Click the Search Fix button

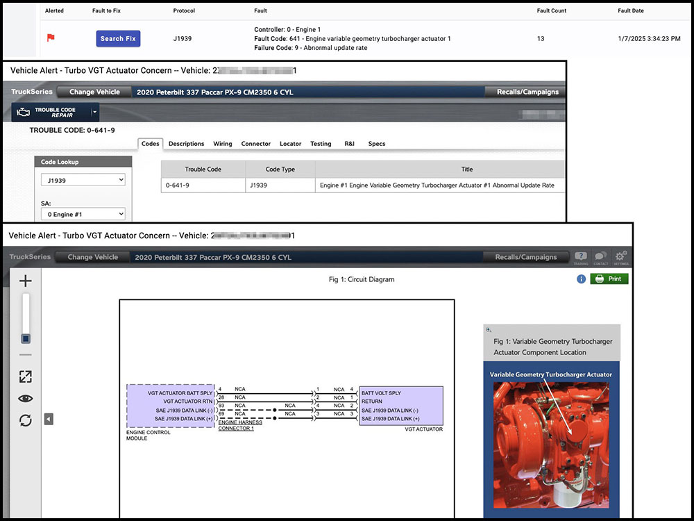pyautogui.click(x=118, y=39)
